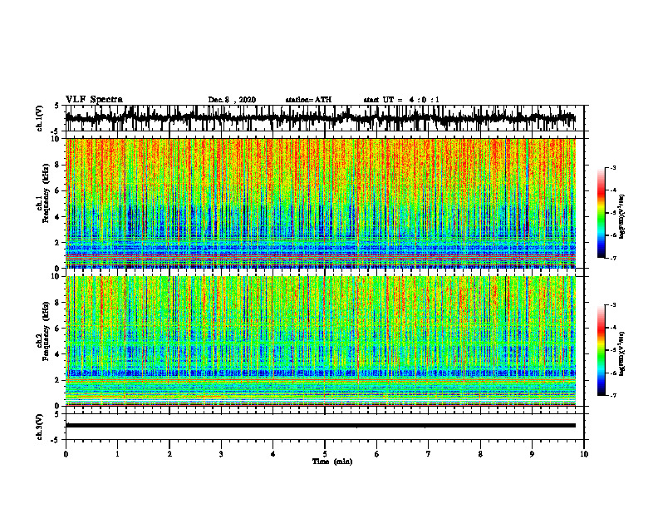Click the "ch.1(V)" axis label of top panel
This screenshot has width=658, height=509.
[40, 118]
